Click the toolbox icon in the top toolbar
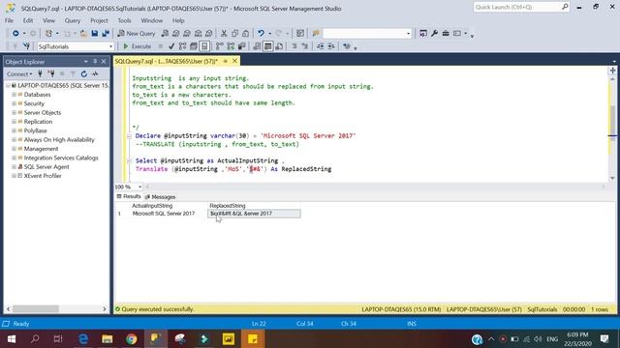This screenshot has height=348, width=620. pyautogui.click(x=446, y=34)
